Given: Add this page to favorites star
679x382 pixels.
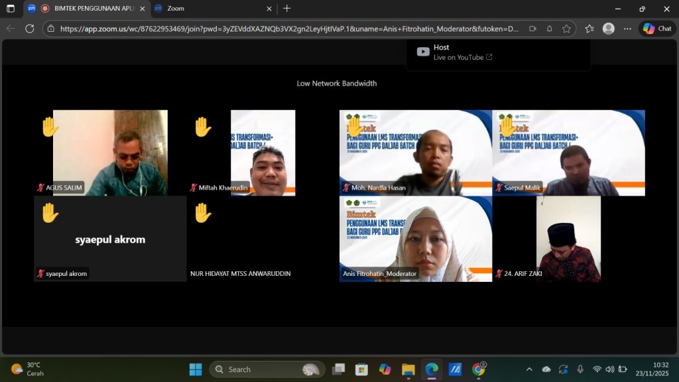Looking at the screenshot, I should tap(566, 29).
